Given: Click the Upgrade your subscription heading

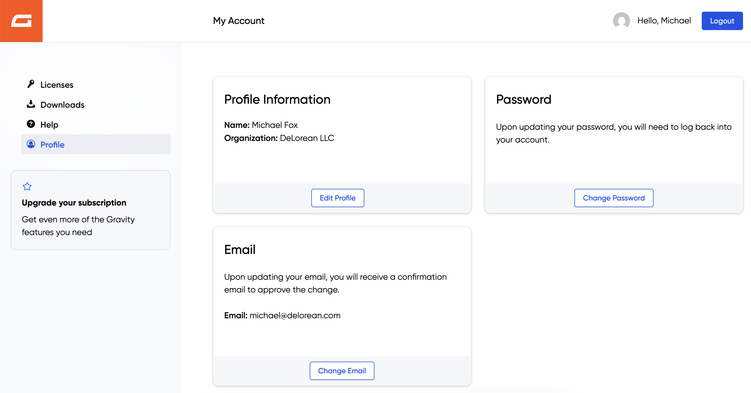Looking at the screenshot, I should click(74, 203).
